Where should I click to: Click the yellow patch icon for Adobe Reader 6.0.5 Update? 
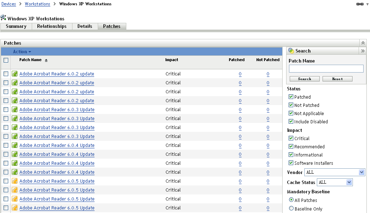pyautogui.click(x=15, y=181)
